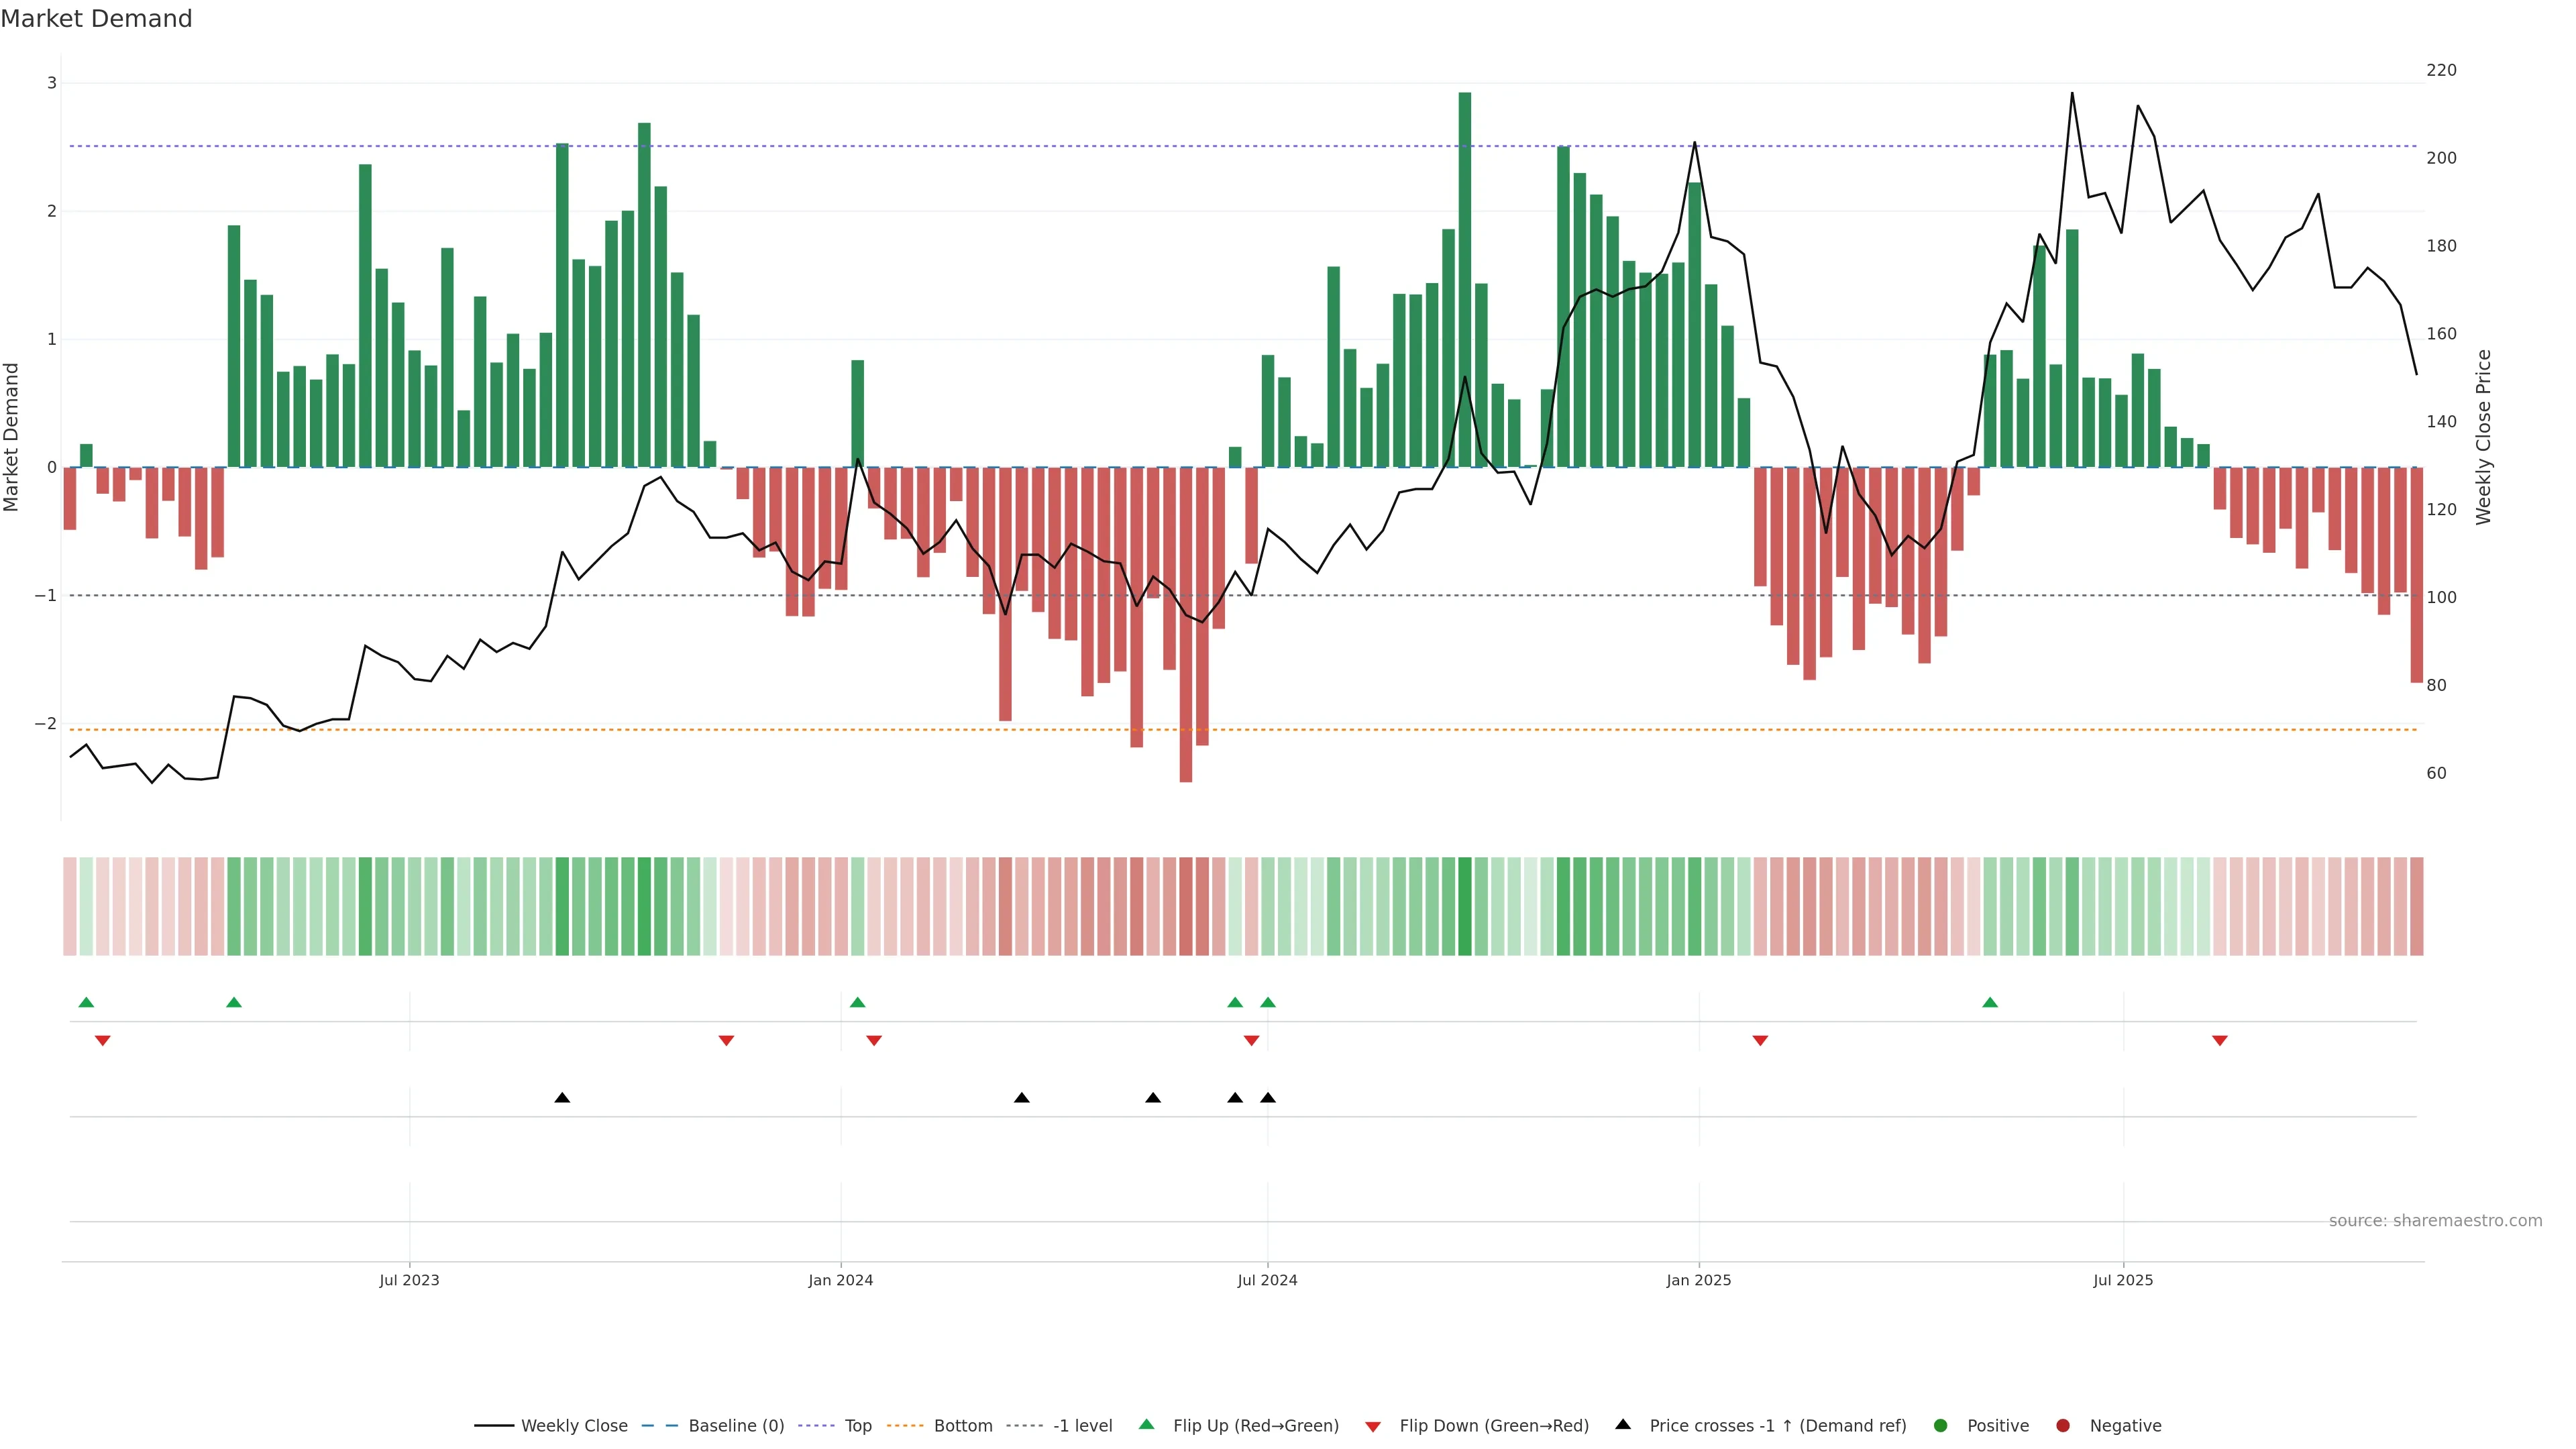Click the Jan 2025 x-axis label

click(x=1698, y=1280)
